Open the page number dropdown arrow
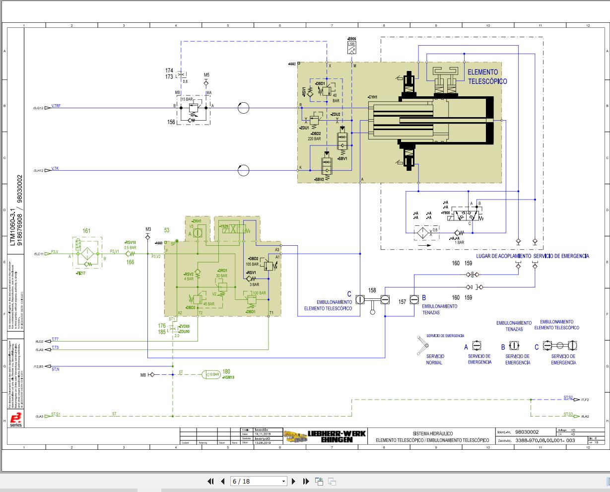This screenshot has height=492, width=610. click(x=283, y=481)
